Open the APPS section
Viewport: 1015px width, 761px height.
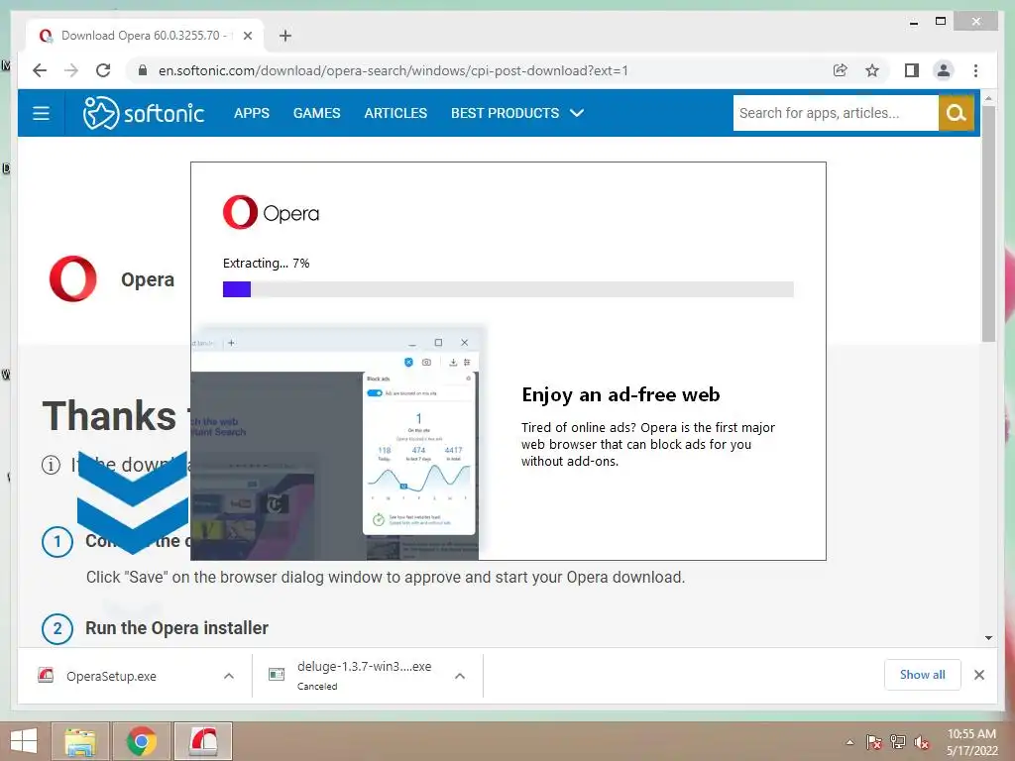click(x=251, y=113)
